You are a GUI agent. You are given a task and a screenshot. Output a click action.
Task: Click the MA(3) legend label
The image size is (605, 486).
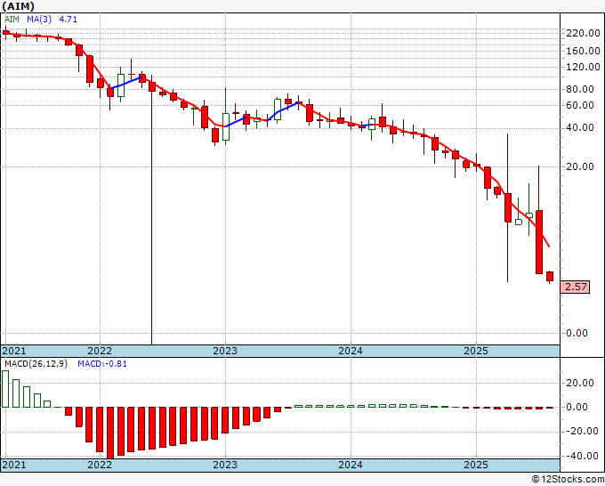pos(39,19)
